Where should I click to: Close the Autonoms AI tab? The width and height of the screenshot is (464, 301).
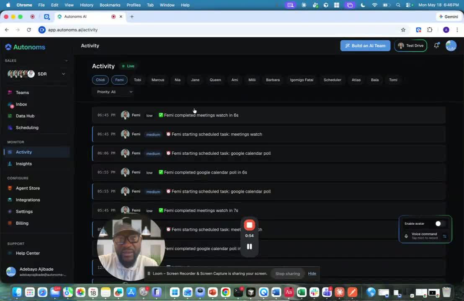[121, 17]
